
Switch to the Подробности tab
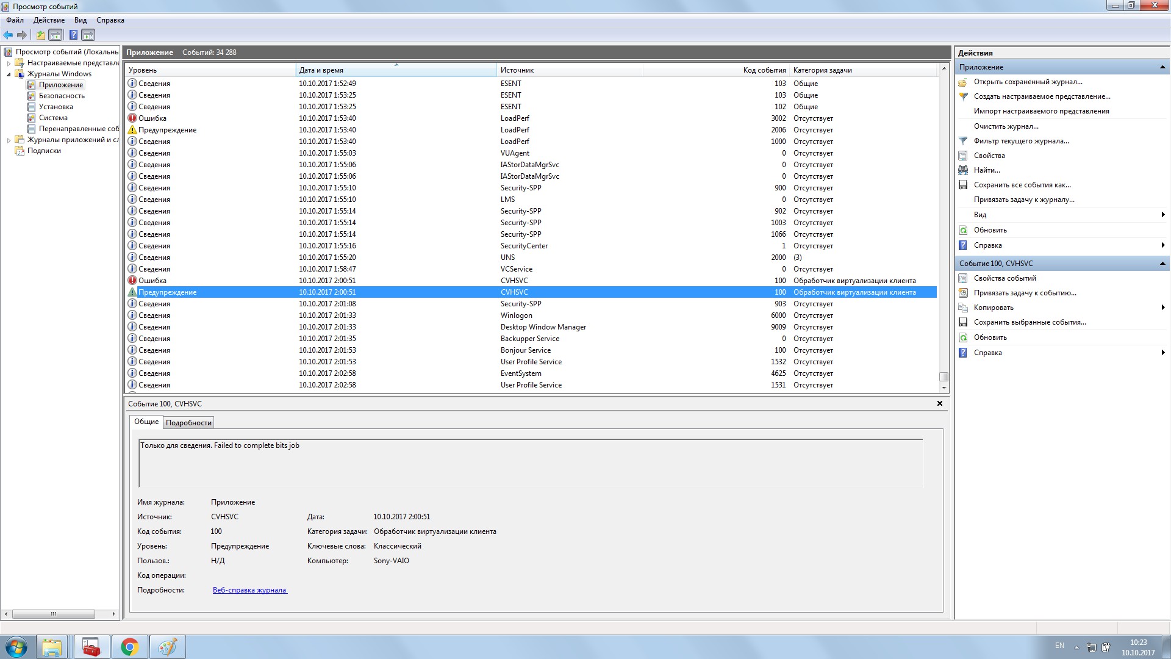click(x=188, y=423)
